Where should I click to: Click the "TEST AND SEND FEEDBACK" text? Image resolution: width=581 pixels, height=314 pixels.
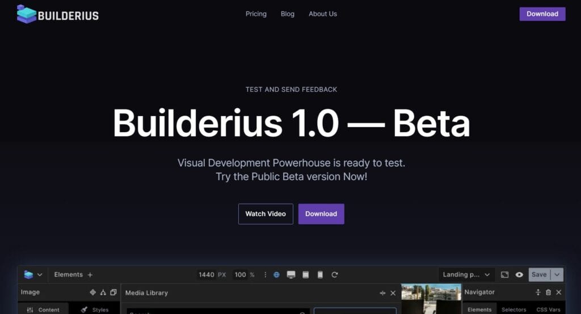(x=291, y=89)
